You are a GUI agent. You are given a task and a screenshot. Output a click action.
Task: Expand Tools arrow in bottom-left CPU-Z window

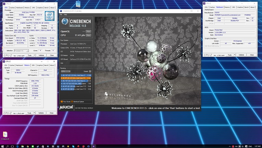pyautogui.click(x=34, y=113)
